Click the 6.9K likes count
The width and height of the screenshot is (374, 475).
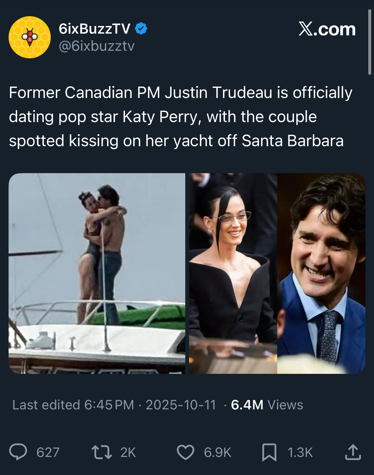pos(218,452)
